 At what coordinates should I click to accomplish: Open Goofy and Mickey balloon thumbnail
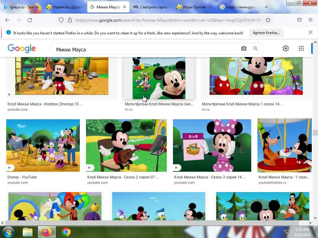[x=284, y=146]
